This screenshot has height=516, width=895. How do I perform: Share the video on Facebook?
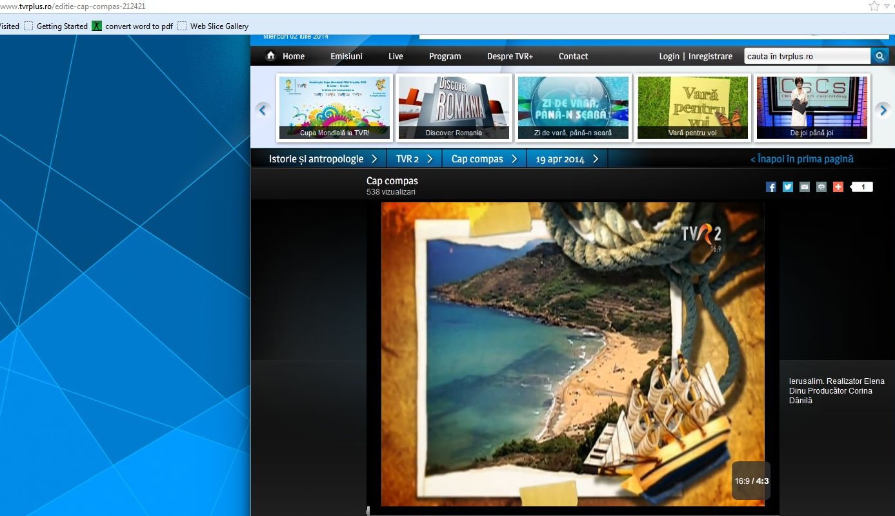(x=770, y=187)
